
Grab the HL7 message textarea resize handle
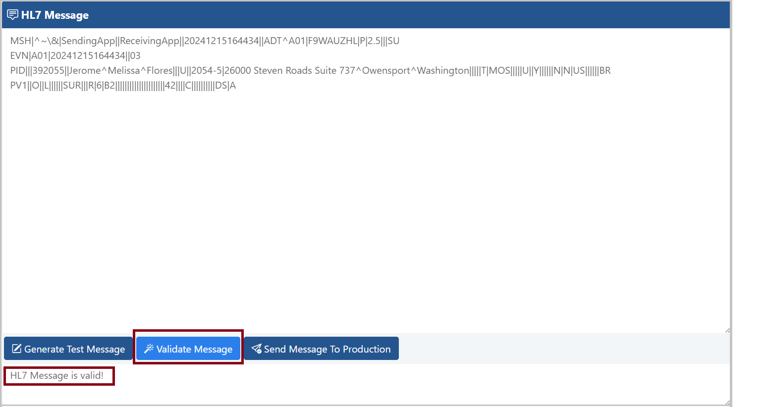click(727, 330)
